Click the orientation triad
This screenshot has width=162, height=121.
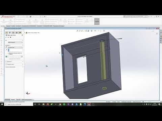[x=28, y=93]
